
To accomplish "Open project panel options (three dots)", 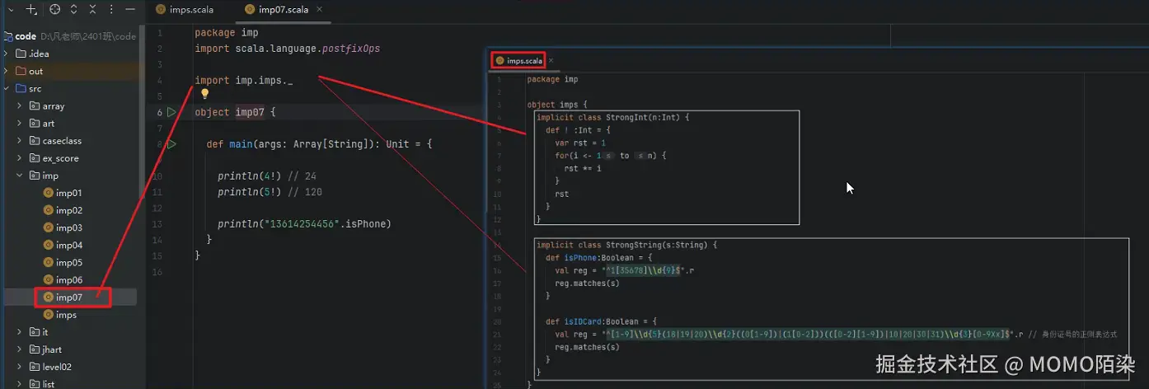I will pos(111,10).
